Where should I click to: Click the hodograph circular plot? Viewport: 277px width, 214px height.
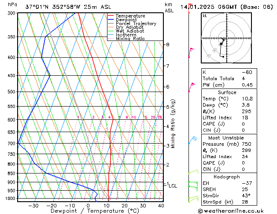click(x=226, y=38)
